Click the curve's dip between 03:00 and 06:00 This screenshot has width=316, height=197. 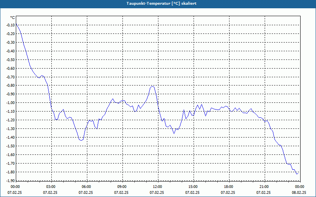(81, 140)
